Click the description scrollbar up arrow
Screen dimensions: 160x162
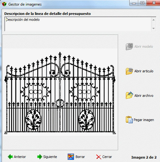(x=153, y=20)
